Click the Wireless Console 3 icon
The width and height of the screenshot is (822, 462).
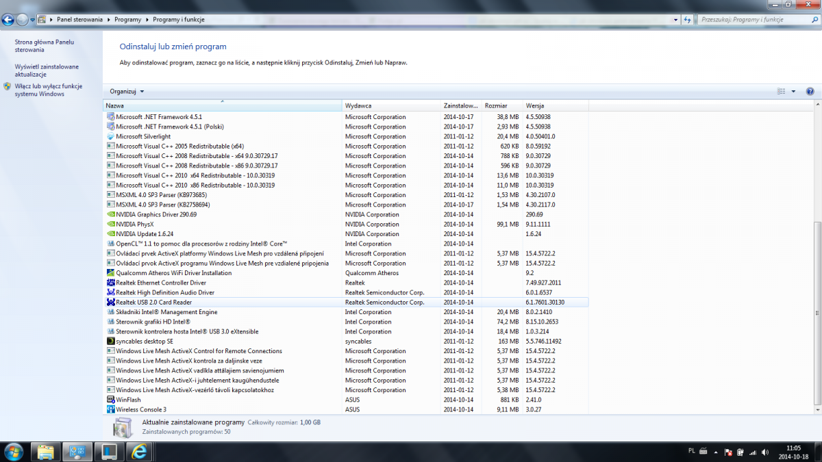click(x=111, y=409)
